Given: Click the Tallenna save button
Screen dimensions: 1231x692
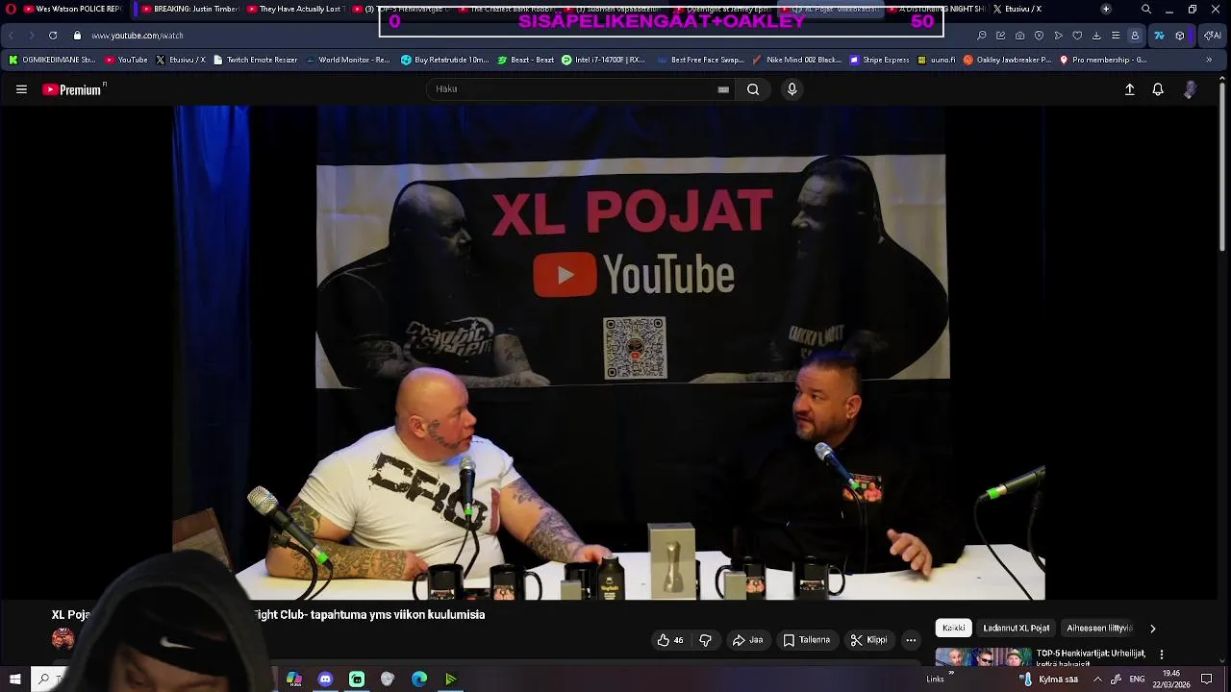Looking at the screenshot, I should pyautogui.click(x=806, y=640).
